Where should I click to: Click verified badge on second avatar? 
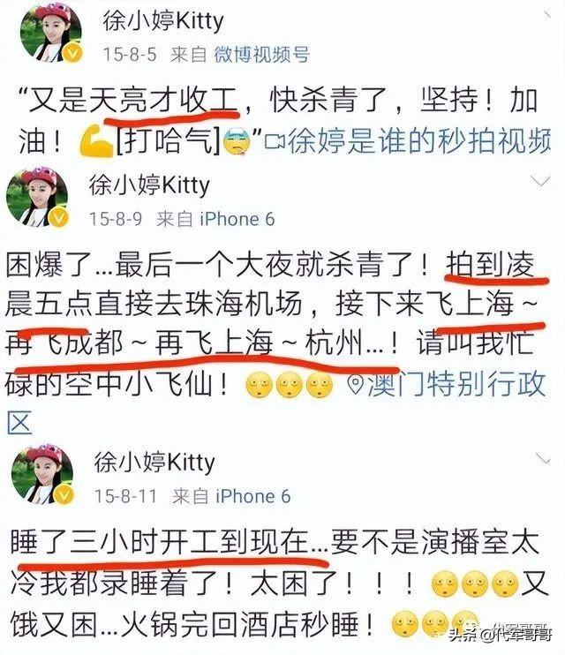click(x=59, y=217)
